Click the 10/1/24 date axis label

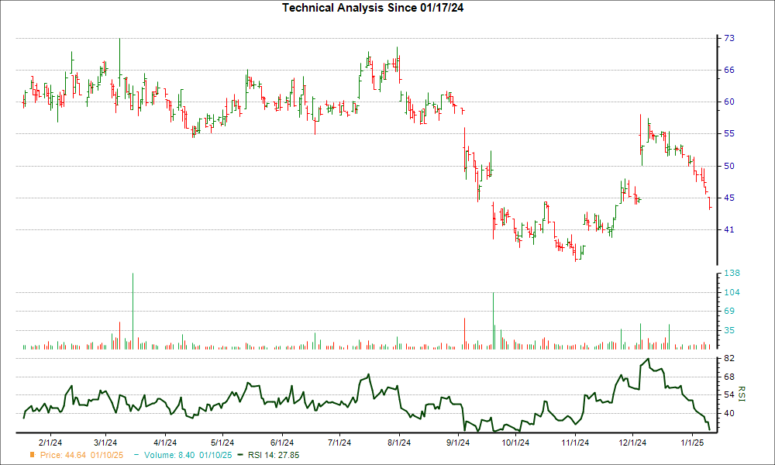tap(515, 443)
